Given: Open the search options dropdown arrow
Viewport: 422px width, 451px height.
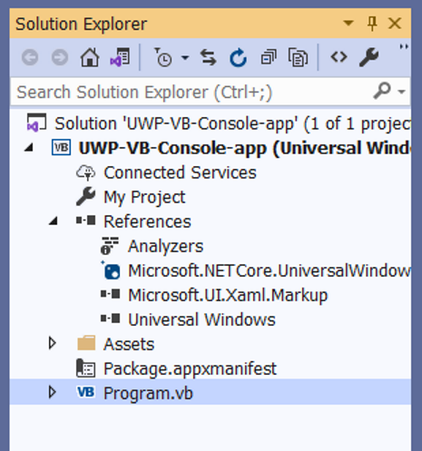Looking at the screenshot, I should [401, 92].
